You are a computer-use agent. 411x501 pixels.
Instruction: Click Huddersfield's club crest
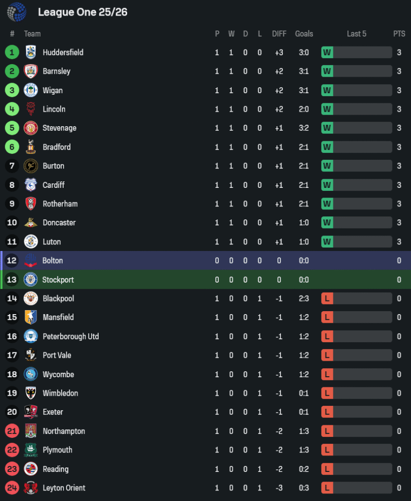point(31,52)
